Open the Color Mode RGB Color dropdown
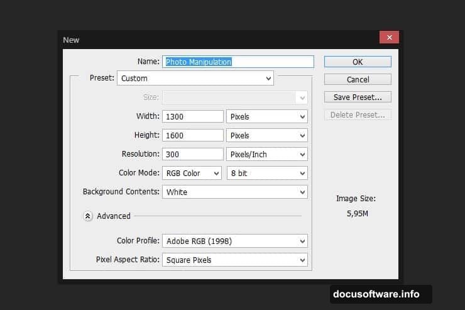This screenshot has width=465, height=310. (192, 173)
